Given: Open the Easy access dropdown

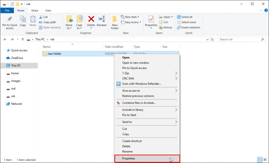Looking at the screenshot, I should [x=133, y=22].
